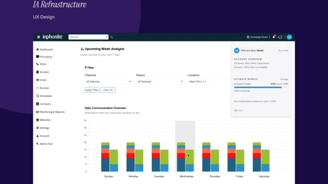Open the Account selector dropdown in header
328x184 pixels.
pos(88,37)
